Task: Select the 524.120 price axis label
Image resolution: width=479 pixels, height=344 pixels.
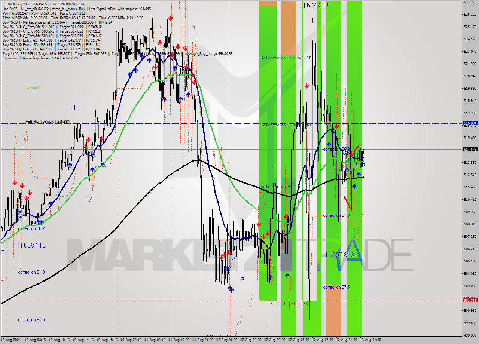Action: coord(470,39)
